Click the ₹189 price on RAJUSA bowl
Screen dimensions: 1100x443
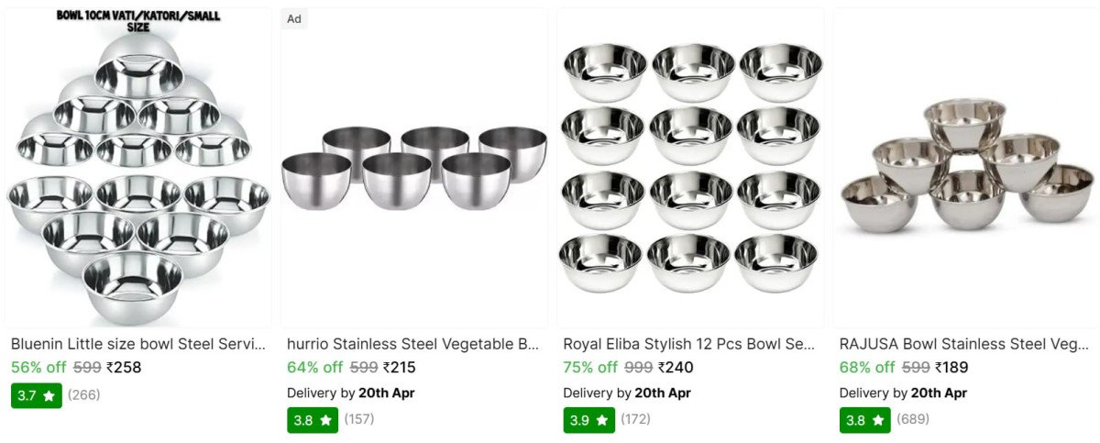point(951,368)
